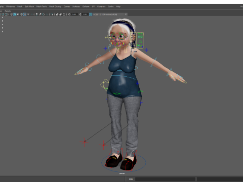
Task: Toggle use default material
Action: pos(18,14)
